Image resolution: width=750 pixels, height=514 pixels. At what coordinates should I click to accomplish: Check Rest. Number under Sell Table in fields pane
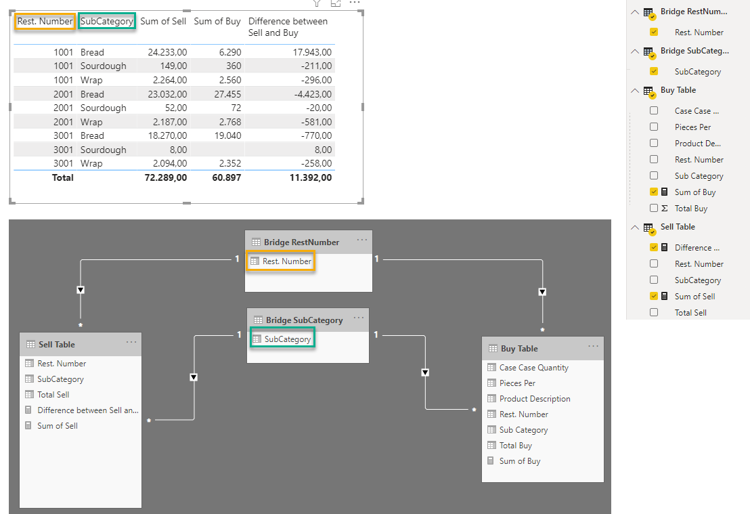(x=654, y=263)
